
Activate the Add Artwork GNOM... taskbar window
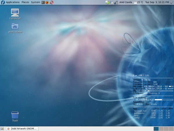coord(22,129)
